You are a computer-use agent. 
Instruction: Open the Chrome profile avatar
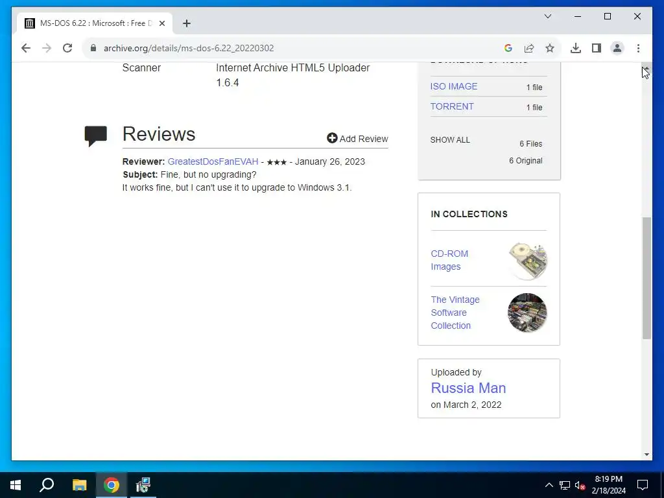[617, 48]
